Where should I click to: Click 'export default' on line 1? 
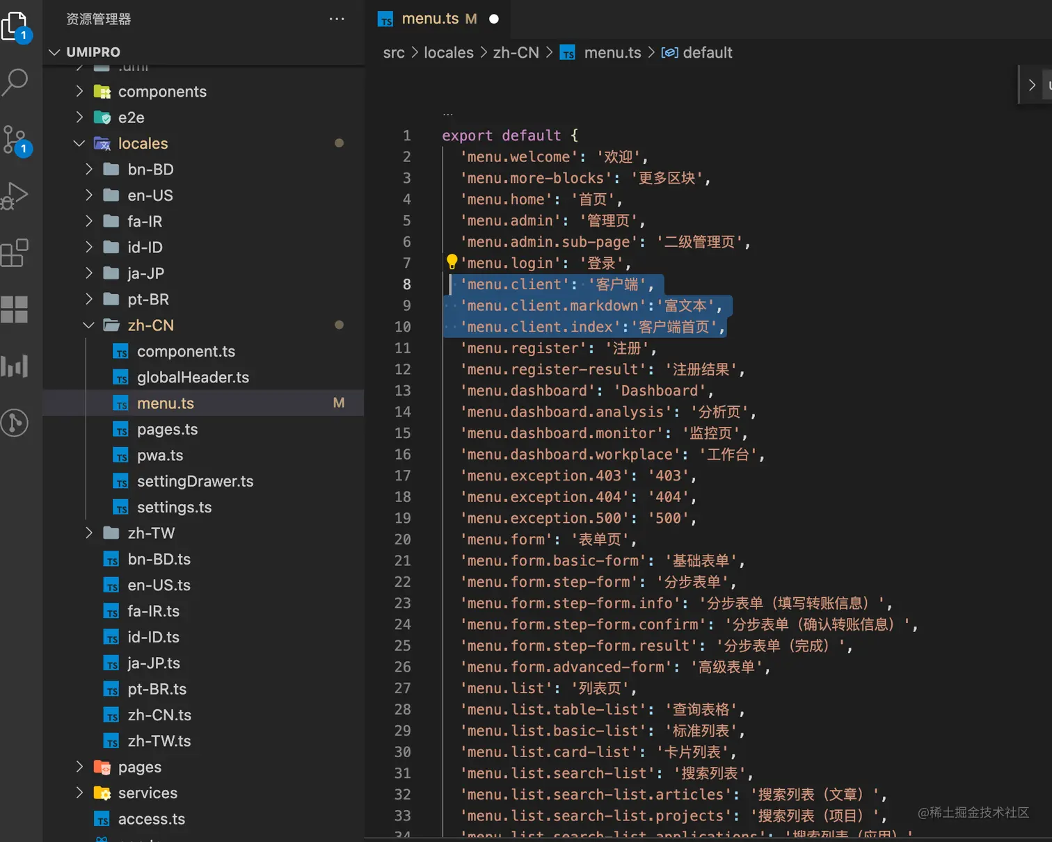point(502,136)
